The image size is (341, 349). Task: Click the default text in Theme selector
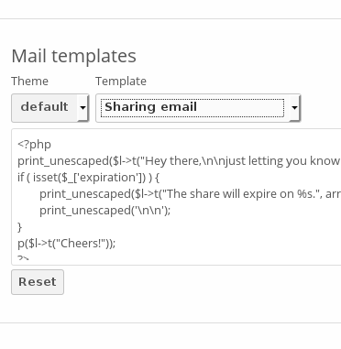point(44,107)
